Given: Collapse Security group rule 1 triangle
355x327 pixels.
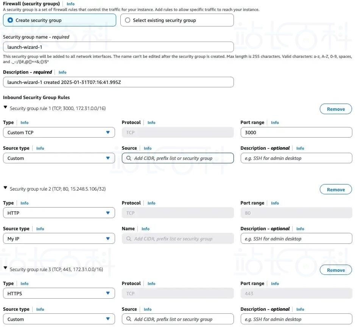Looking at the screenshot, I should pos(5,107).
